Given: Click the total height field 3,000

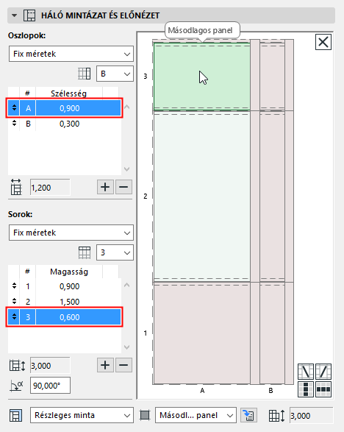Looking at the screenshot, I should click(50, 366).
